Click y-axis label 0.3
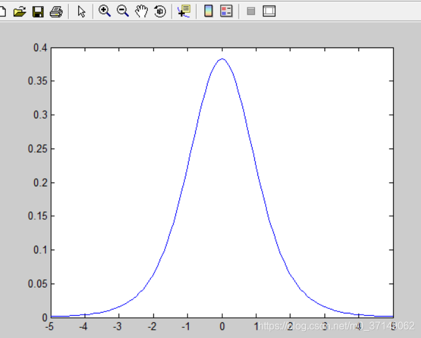The width and height of the screenshot is (421, 338). 40,115
